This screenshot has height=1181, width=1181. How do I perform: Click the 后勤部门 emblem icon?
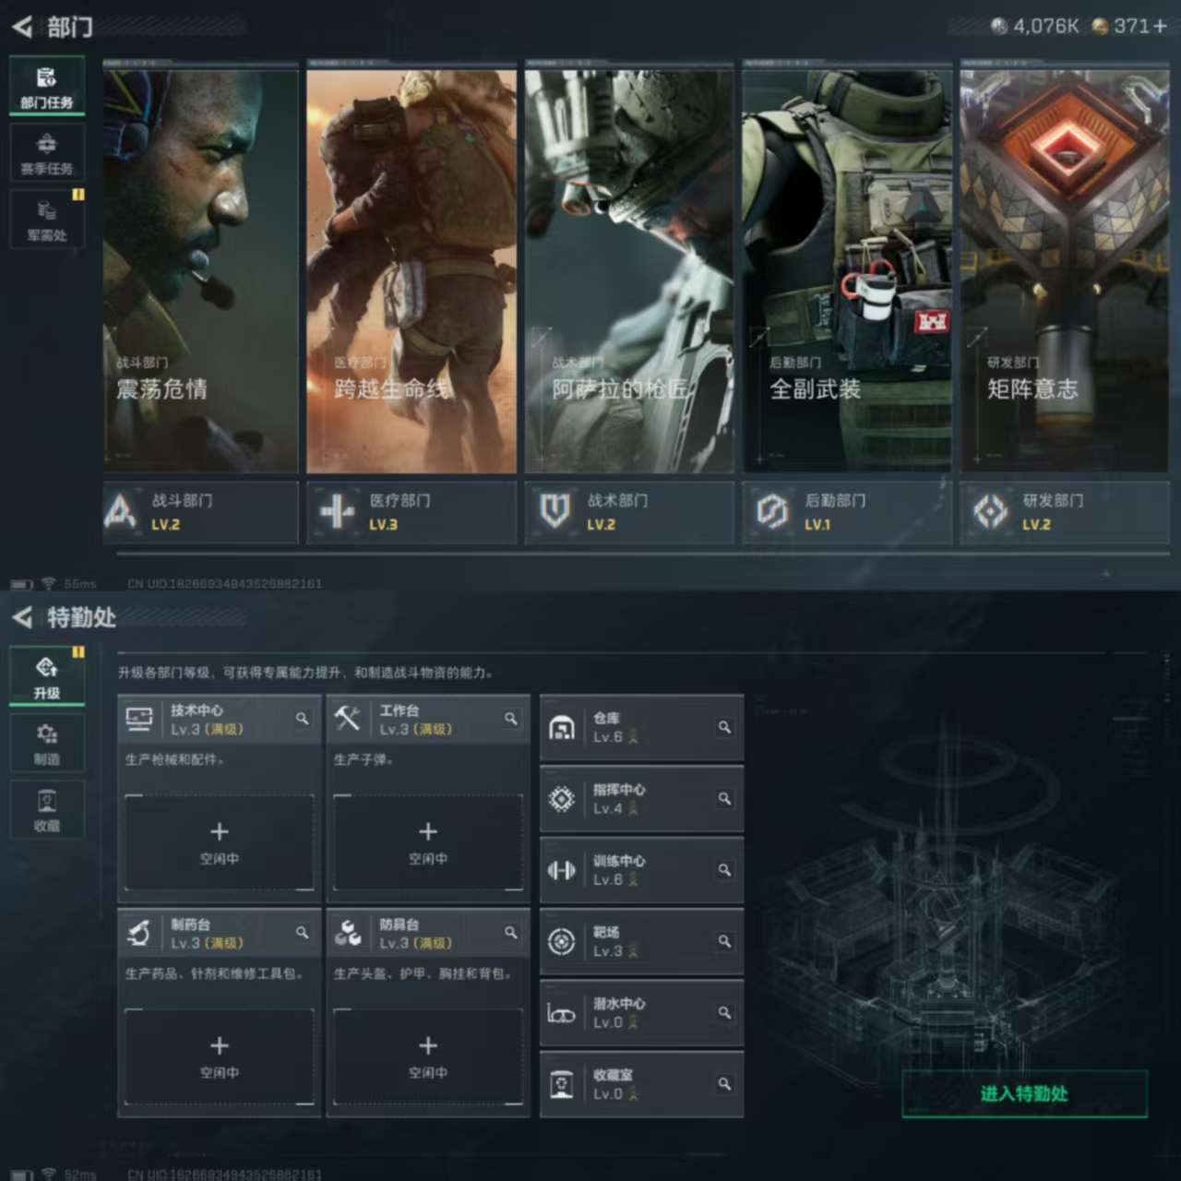(x=772, y=511)
